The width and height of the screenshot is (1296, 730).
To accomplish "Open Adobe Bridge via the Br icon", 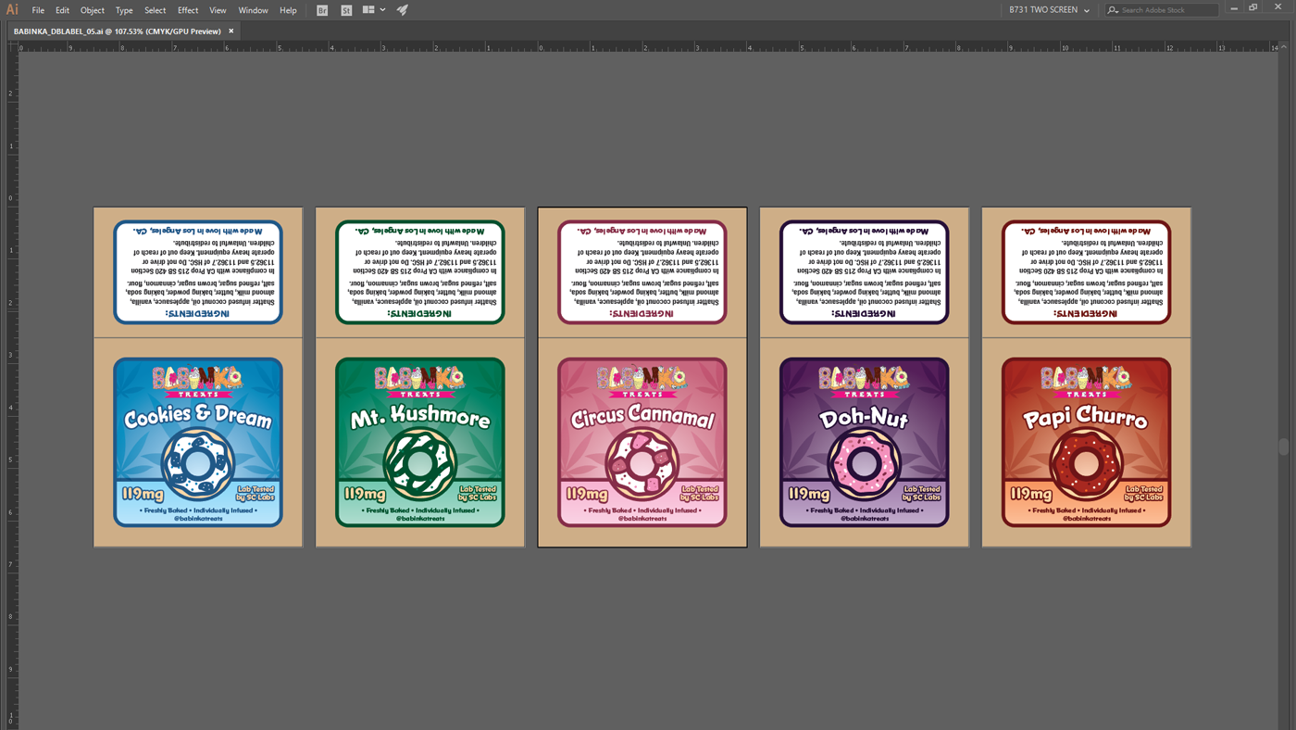I will [322, 10].
